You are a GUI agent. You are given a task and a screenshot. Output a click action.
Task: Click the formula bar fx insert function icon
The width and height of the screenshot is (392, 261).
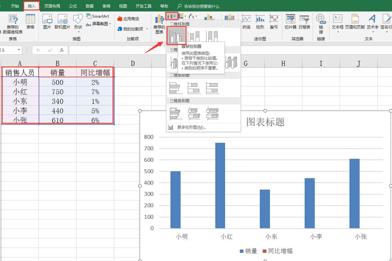(x=62, y=50)
